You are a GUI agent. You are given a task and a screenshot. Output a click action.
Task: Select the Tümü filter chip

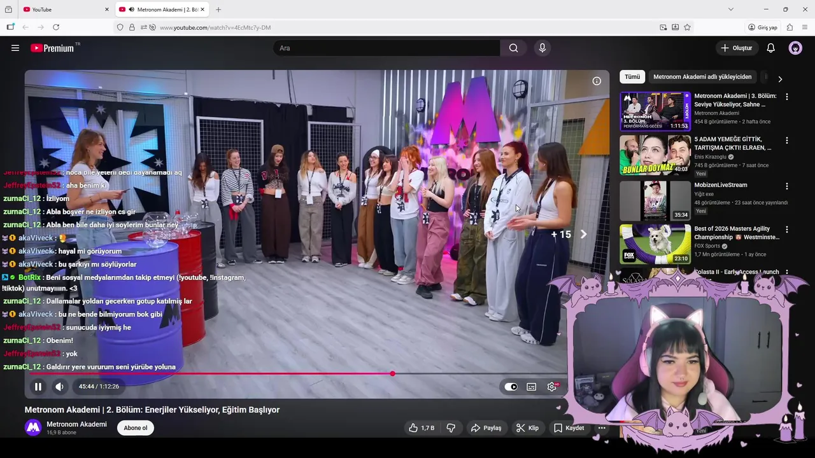(x=632, y=76)
